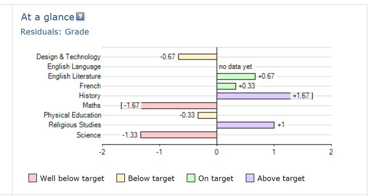372x196 pixels.
Task: Select the Design & Technology -0.67 bar
Action: (197, 57)
